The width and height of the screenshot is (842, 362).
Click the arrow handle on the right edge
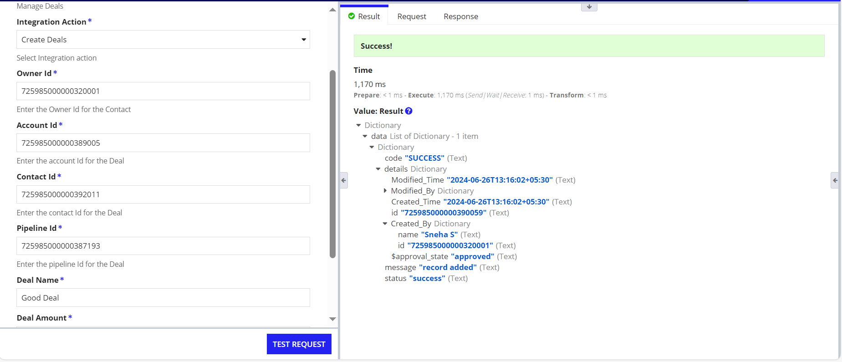point(835,180)
